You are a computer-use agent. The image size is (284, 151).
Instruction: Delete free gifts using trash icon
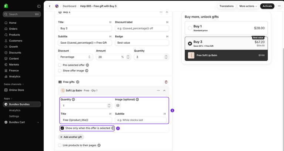click(x=166, y=82)
